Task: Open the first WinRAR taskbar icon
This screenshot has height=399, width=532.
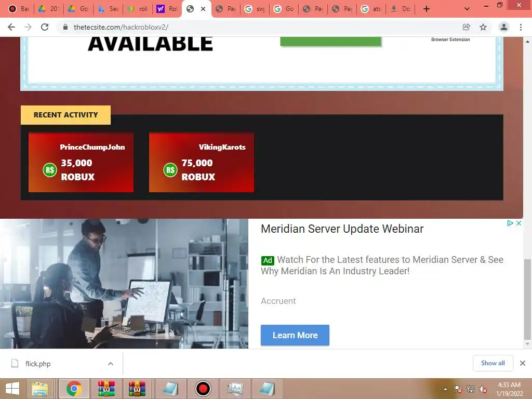Action: point(107,389)
